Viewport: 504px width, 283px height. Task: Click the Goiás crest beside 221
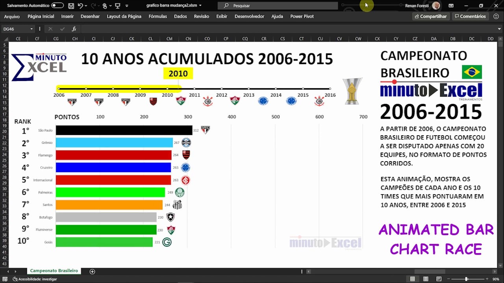point(167,242)
